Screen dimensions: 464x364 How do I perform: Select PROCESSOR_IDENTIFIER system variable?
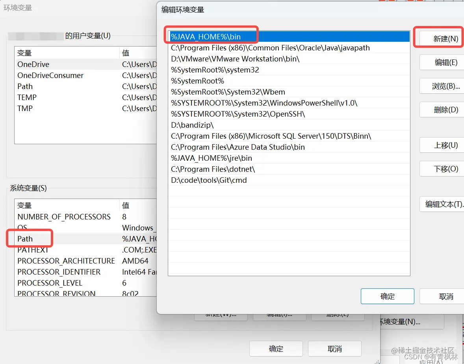(86, 272)
